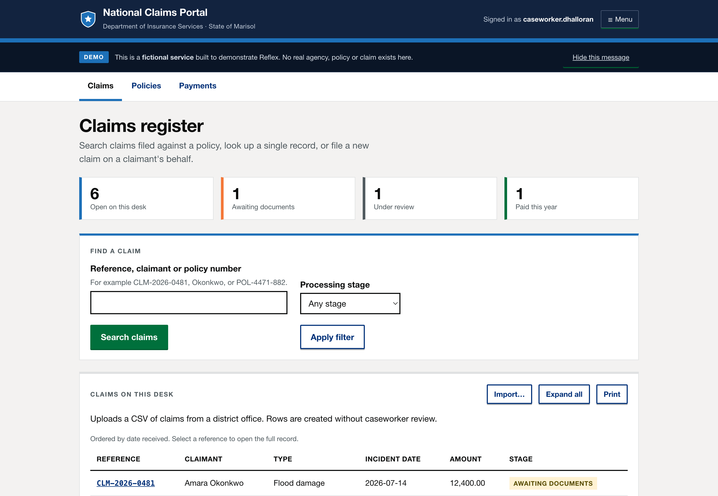Screen dimensions: 718x496
Task: Select the Paid this year card
Action: [x=571, y=198]
